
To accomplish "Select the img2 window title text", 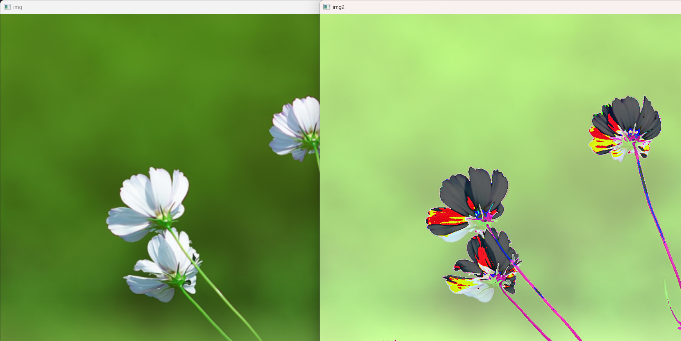I will click(x=338, y=7).
